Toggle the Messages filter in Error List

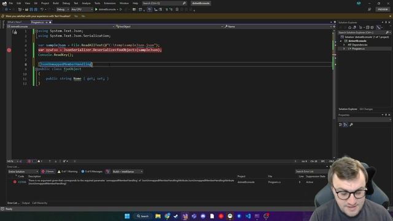[x=91, y=172]
